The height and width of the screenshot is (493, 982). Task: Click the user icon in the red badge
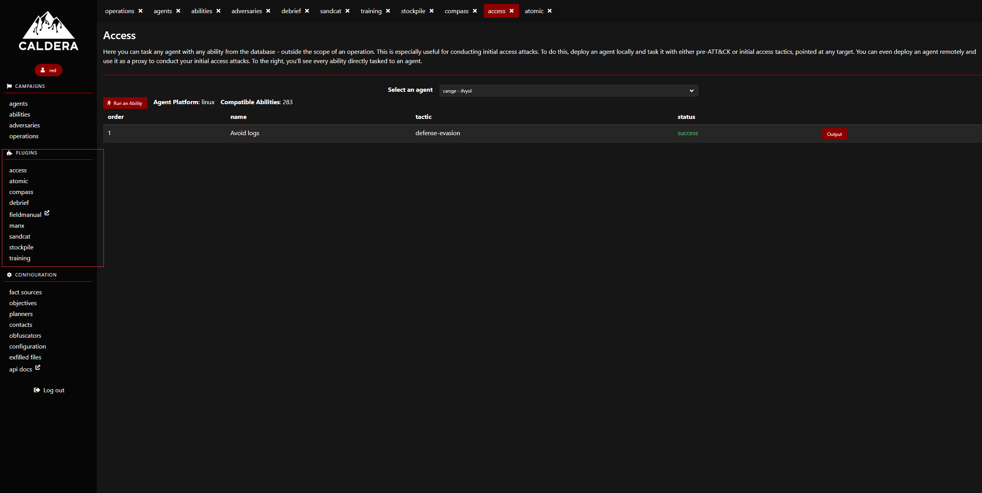click(x=43, y=70)
